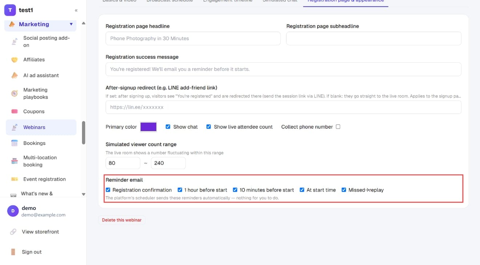Toggle the 10 minutes before start reminder
Image resolution: width=480 pixels, height=265 pixels.
pos(235,190)
